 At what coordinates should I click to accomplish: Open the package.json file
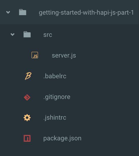click(62, 139)
